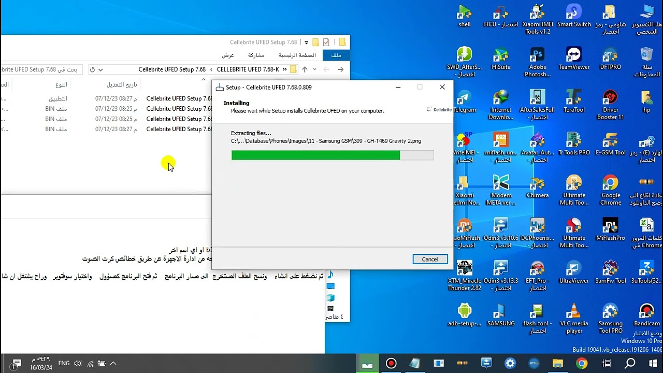Click CELLEBRITE UFED 7.68-K breadcrumb
This screenshot has width=663, height=373.
click(x=248, y=69)
